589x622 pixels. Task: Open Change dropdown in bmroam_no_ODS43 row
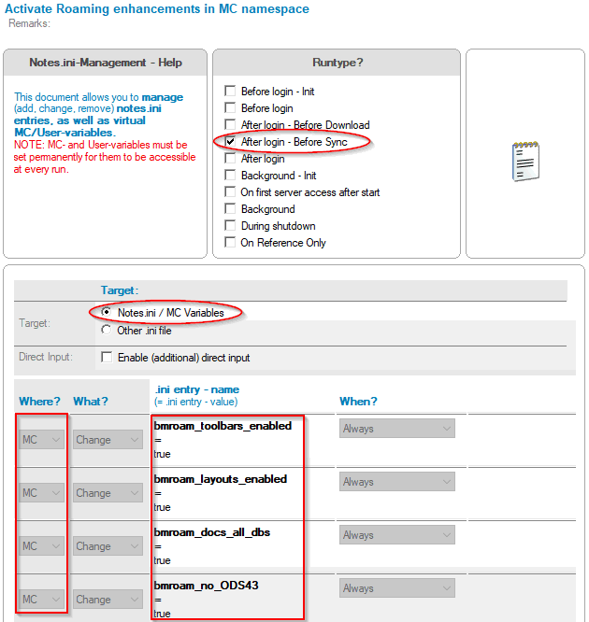[108, 600]
